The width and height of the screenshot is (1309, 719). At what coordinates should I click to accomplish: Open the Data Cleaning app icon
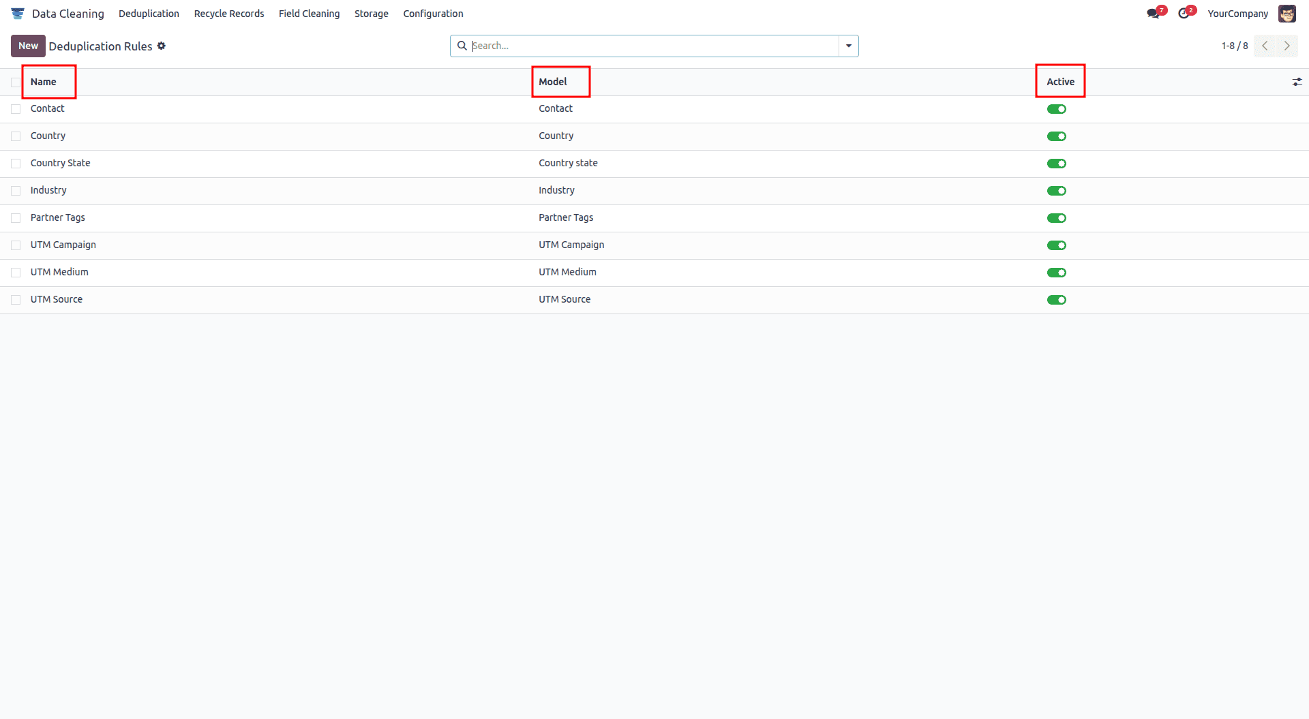(18, 13)
